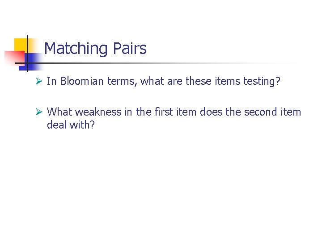Screen dimensions: 322x241
Task: Click the word "Pairs" in the title
Action: [x=129, y=48]
